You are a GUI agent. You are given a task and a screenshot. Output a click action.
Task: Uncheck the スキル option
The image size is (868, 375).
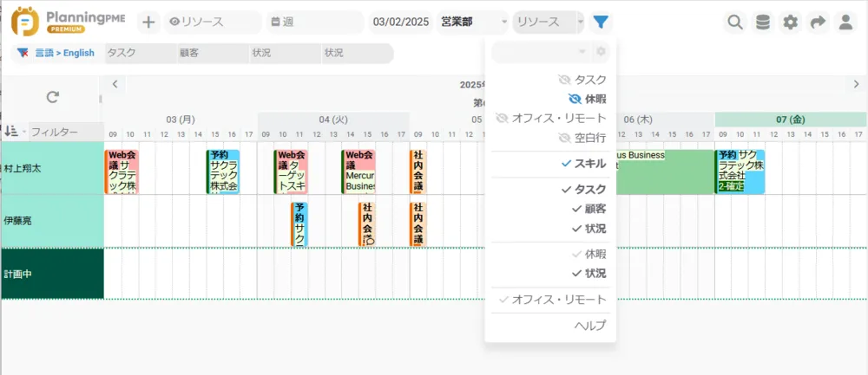point(583,164)
